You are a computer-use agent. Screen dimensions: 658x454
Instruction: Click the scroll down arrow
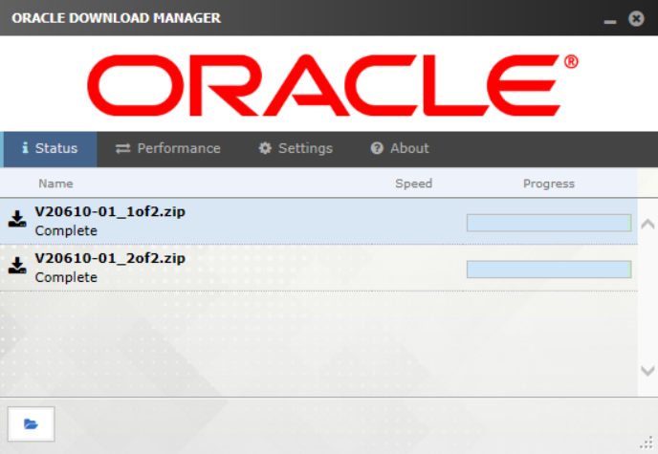coord(647,370)
